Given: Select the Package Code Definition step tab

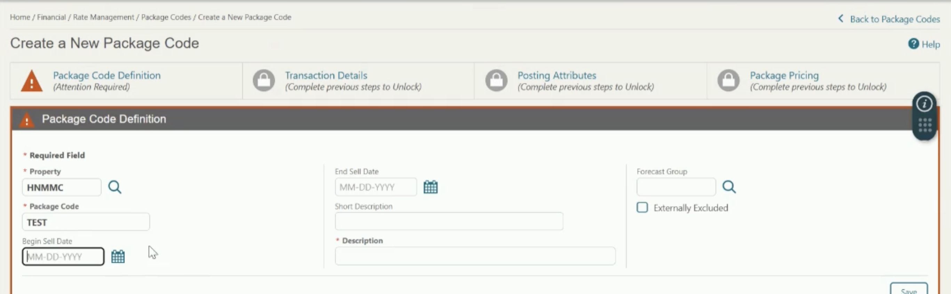Looking at the screenshot, I should pos(126,81).
